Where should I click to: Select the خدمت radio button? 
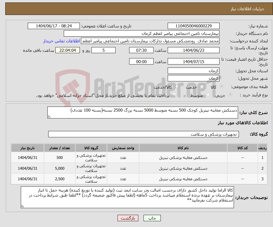pyautogui.click(x=201, y=86)
